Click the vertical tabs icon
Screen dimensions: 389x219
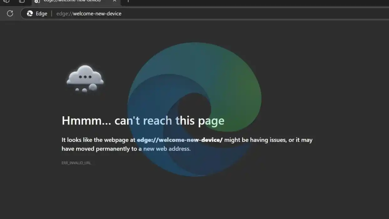pos(21,1)
